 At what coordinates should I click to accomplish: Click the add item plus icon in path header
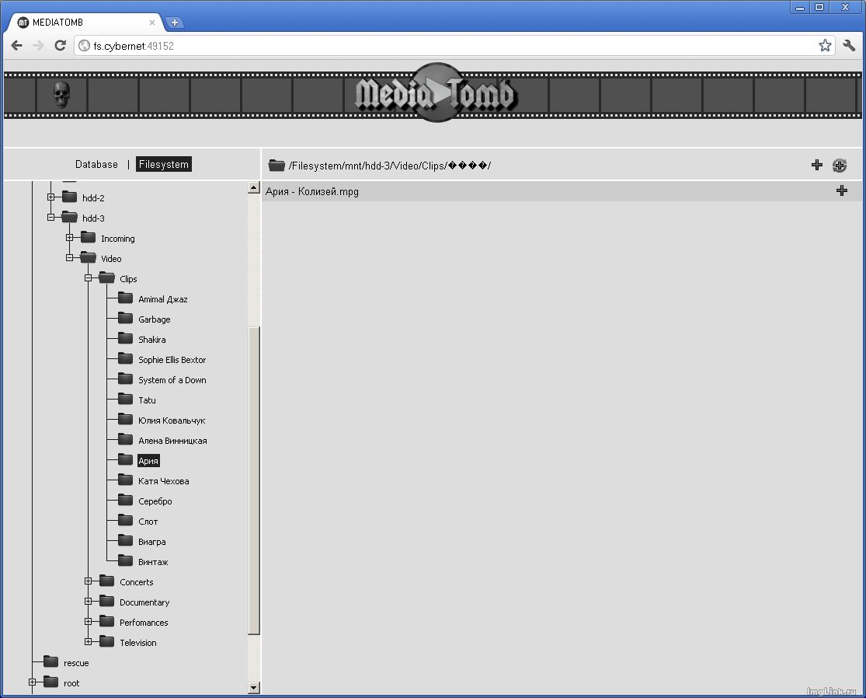tap(816, 165)
